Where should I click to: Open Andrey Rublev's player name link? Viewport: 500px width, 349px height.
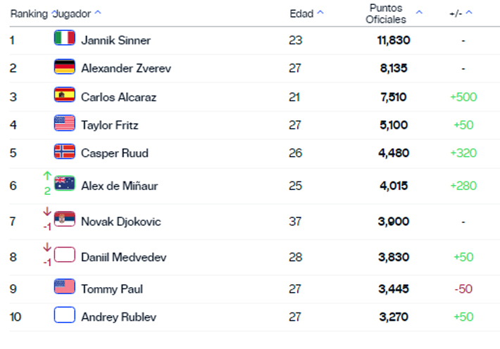coord(118,317)
